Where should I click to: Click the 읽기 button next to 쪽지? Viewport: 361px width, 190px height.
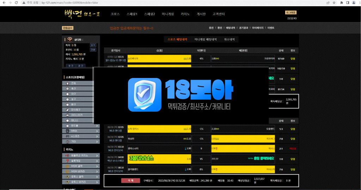click(93, 45)
